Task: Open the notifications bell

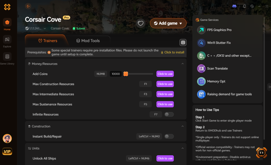Action: tap(244, 6)
